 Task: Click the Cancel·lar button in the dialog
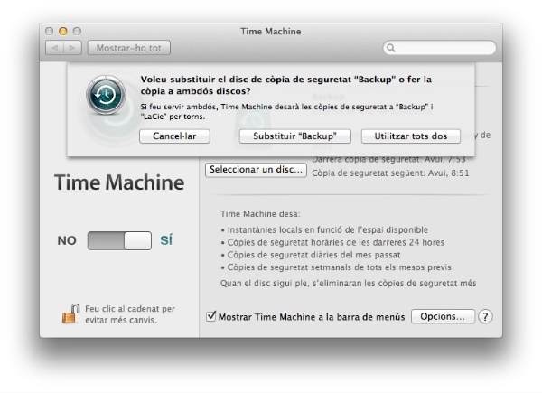174,136
